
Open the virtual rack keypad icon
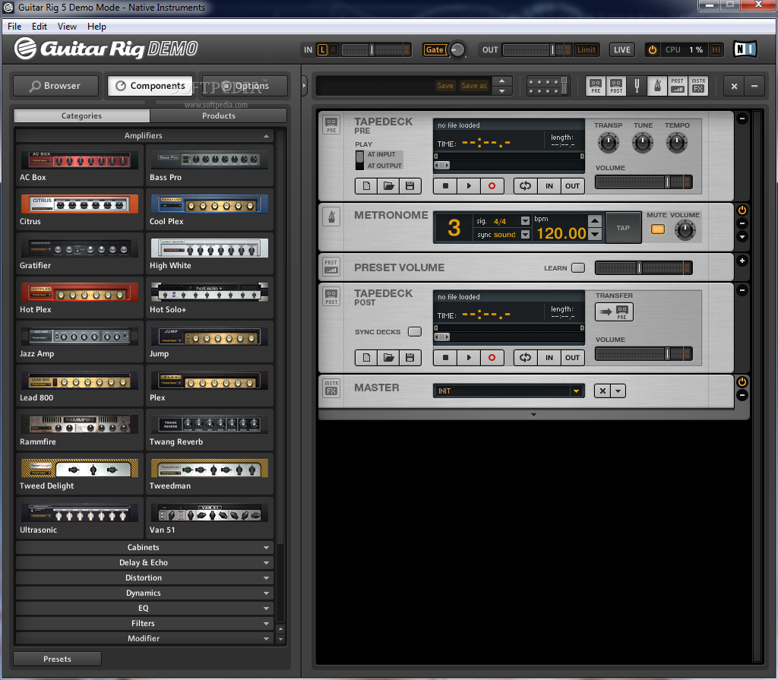tap(548, 86)
